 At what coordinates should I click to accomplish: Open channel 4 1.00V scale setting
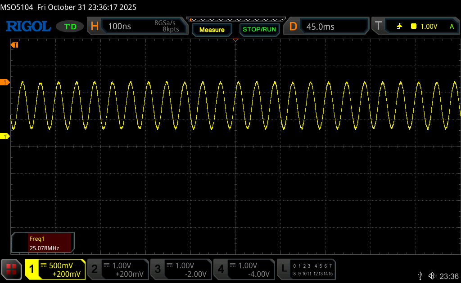click(x=248, y=265)
